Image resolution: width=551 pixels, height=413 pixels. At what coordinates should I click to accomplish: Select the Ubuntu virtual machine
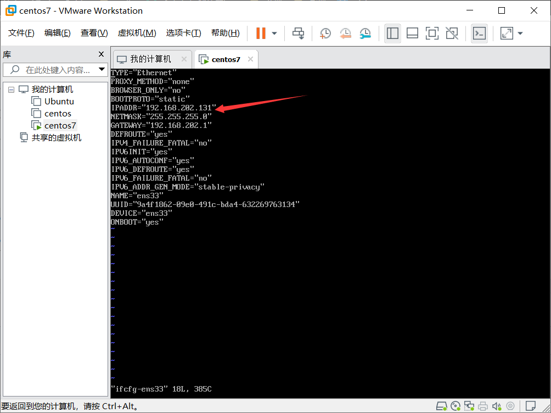point(59,101)
